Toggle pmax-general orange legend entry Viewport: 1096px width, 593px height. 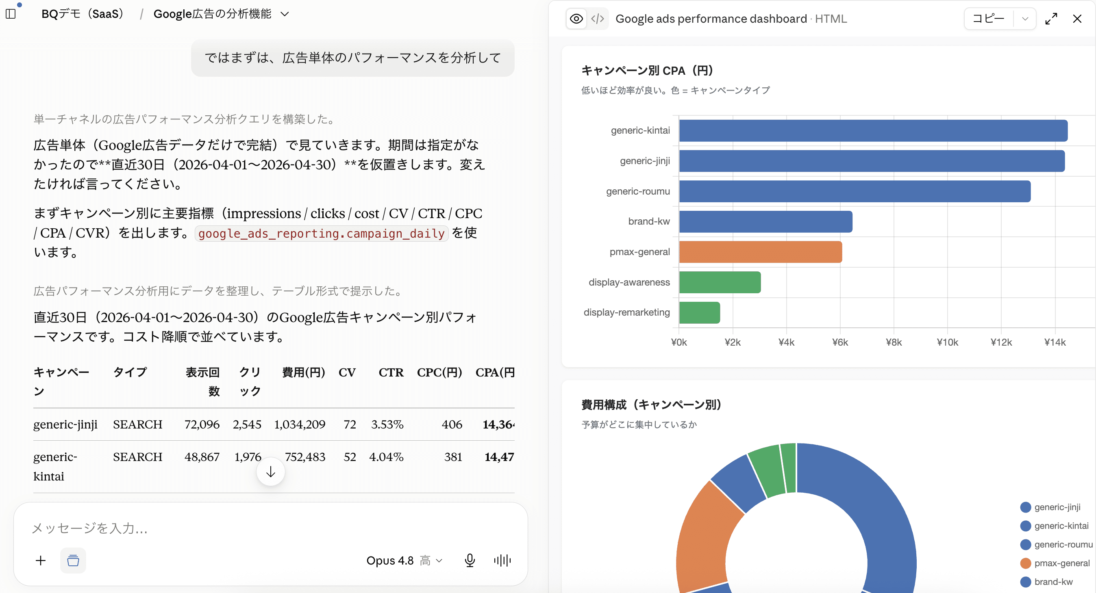point(1055,563)
